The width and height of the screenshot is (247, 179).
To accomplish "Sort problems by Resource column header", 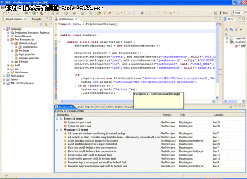I will (x=167, y=115).
